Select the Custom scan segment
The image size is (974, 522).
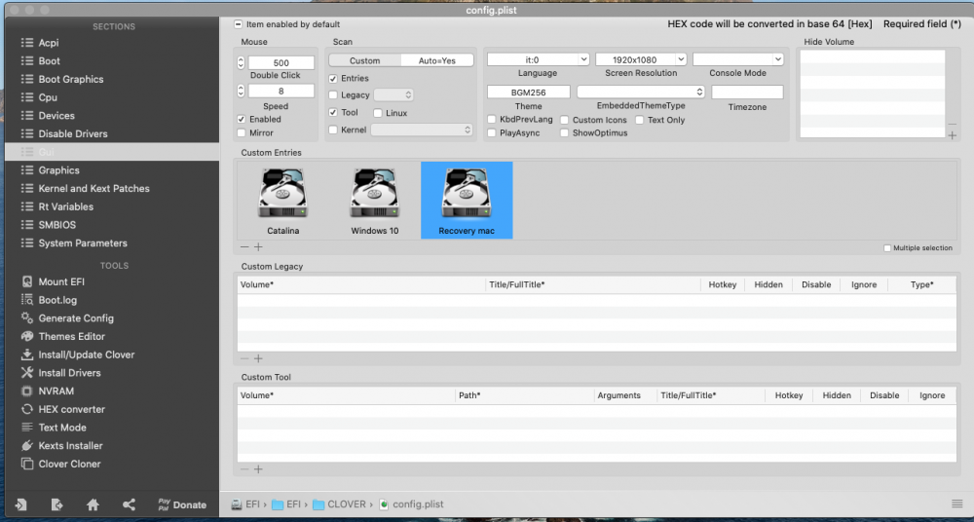(x=364, y=61)
